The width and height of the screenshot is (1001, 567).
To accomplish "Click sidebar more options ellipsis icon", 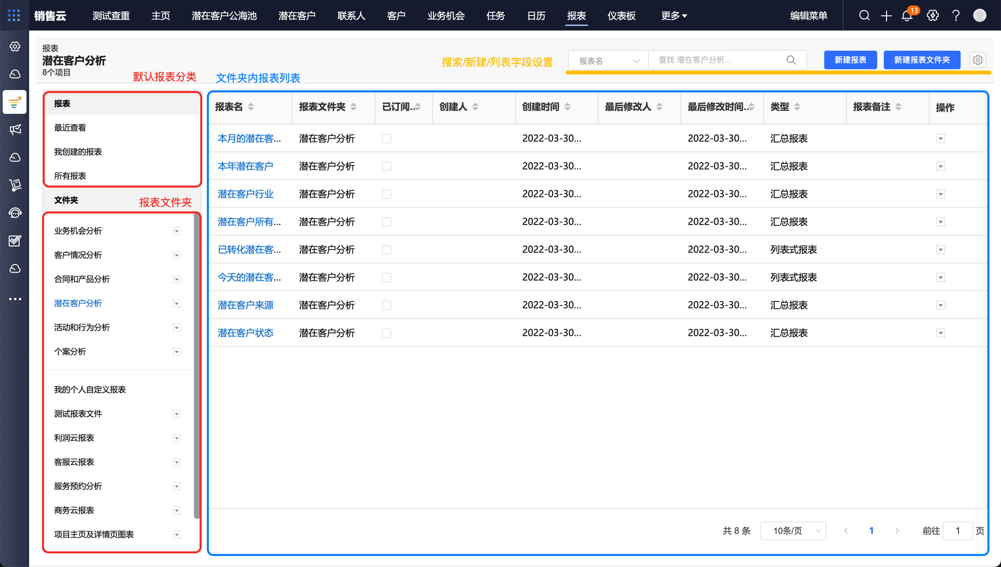I will point(15,299).
